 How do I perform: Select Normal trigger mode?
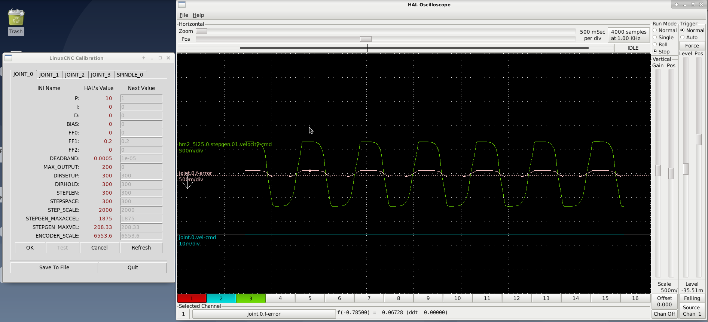[692, 30]
